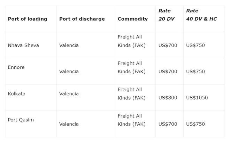Select the 'Ennore' port cell
Screen dimensions: 230x142
pyautogui.click(x=16, y=67)
